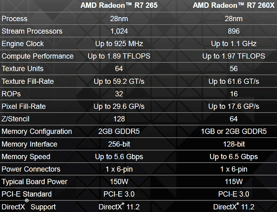Click the Up to 17.6 GP/s value
Screen dimensions: 277x212
[234, 106]
